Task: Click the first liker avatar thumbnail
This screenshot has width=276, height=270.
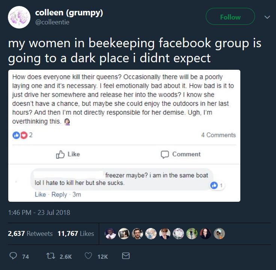Action: [x=110, y=234]
